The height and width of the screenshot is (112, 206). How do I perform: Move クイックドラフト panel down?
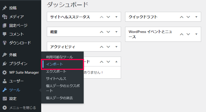[x=188, y=17]
